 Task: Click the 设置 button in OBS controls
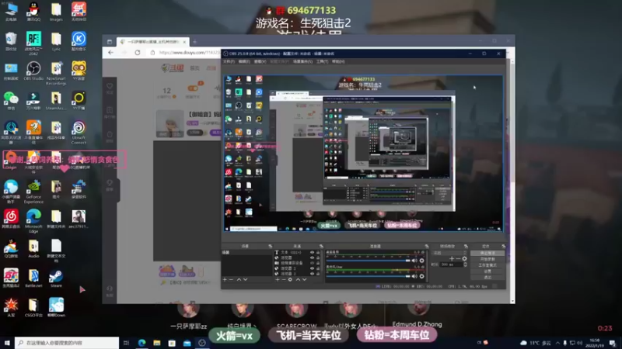487,271
